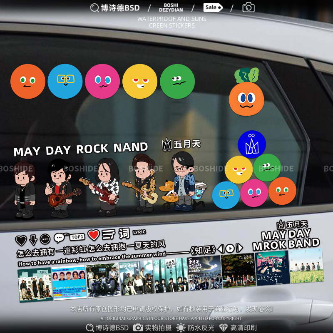Click the white Sale price tag
Viewport: 333px width, 333px height.
click(x=213, y=7)
